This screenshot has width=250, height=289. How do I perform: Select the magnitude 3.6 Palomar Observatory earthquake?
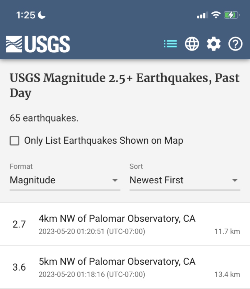[125, 267]
